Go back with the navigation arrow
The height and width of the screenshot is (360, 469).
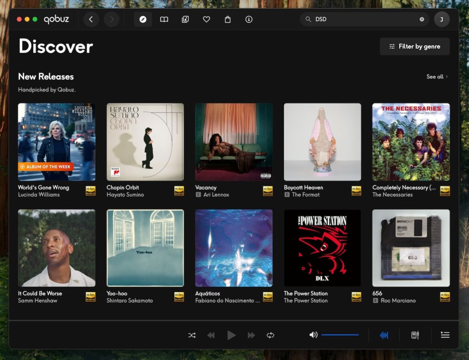click(91, 19)
